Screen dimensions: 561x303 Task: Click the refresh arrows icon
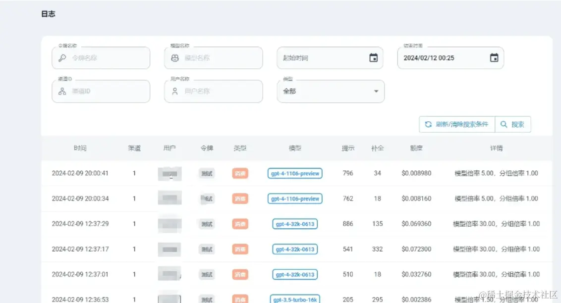428,124
